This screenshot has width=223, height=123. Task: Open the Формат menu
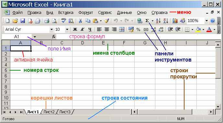tap(86, 13)
